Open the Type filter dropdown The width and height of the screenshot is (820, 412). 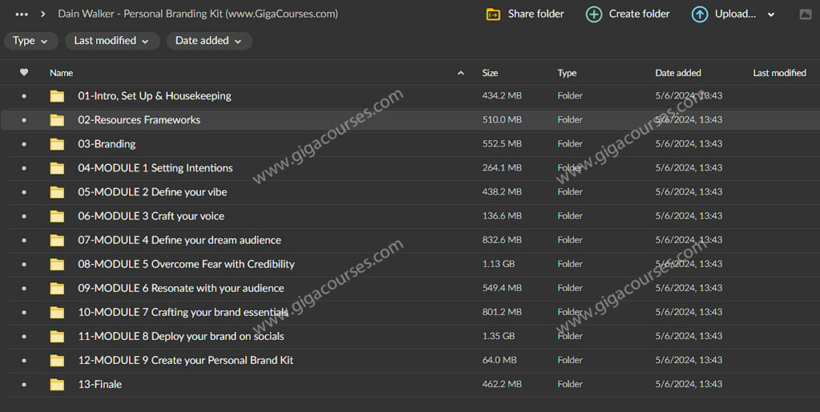30,41
